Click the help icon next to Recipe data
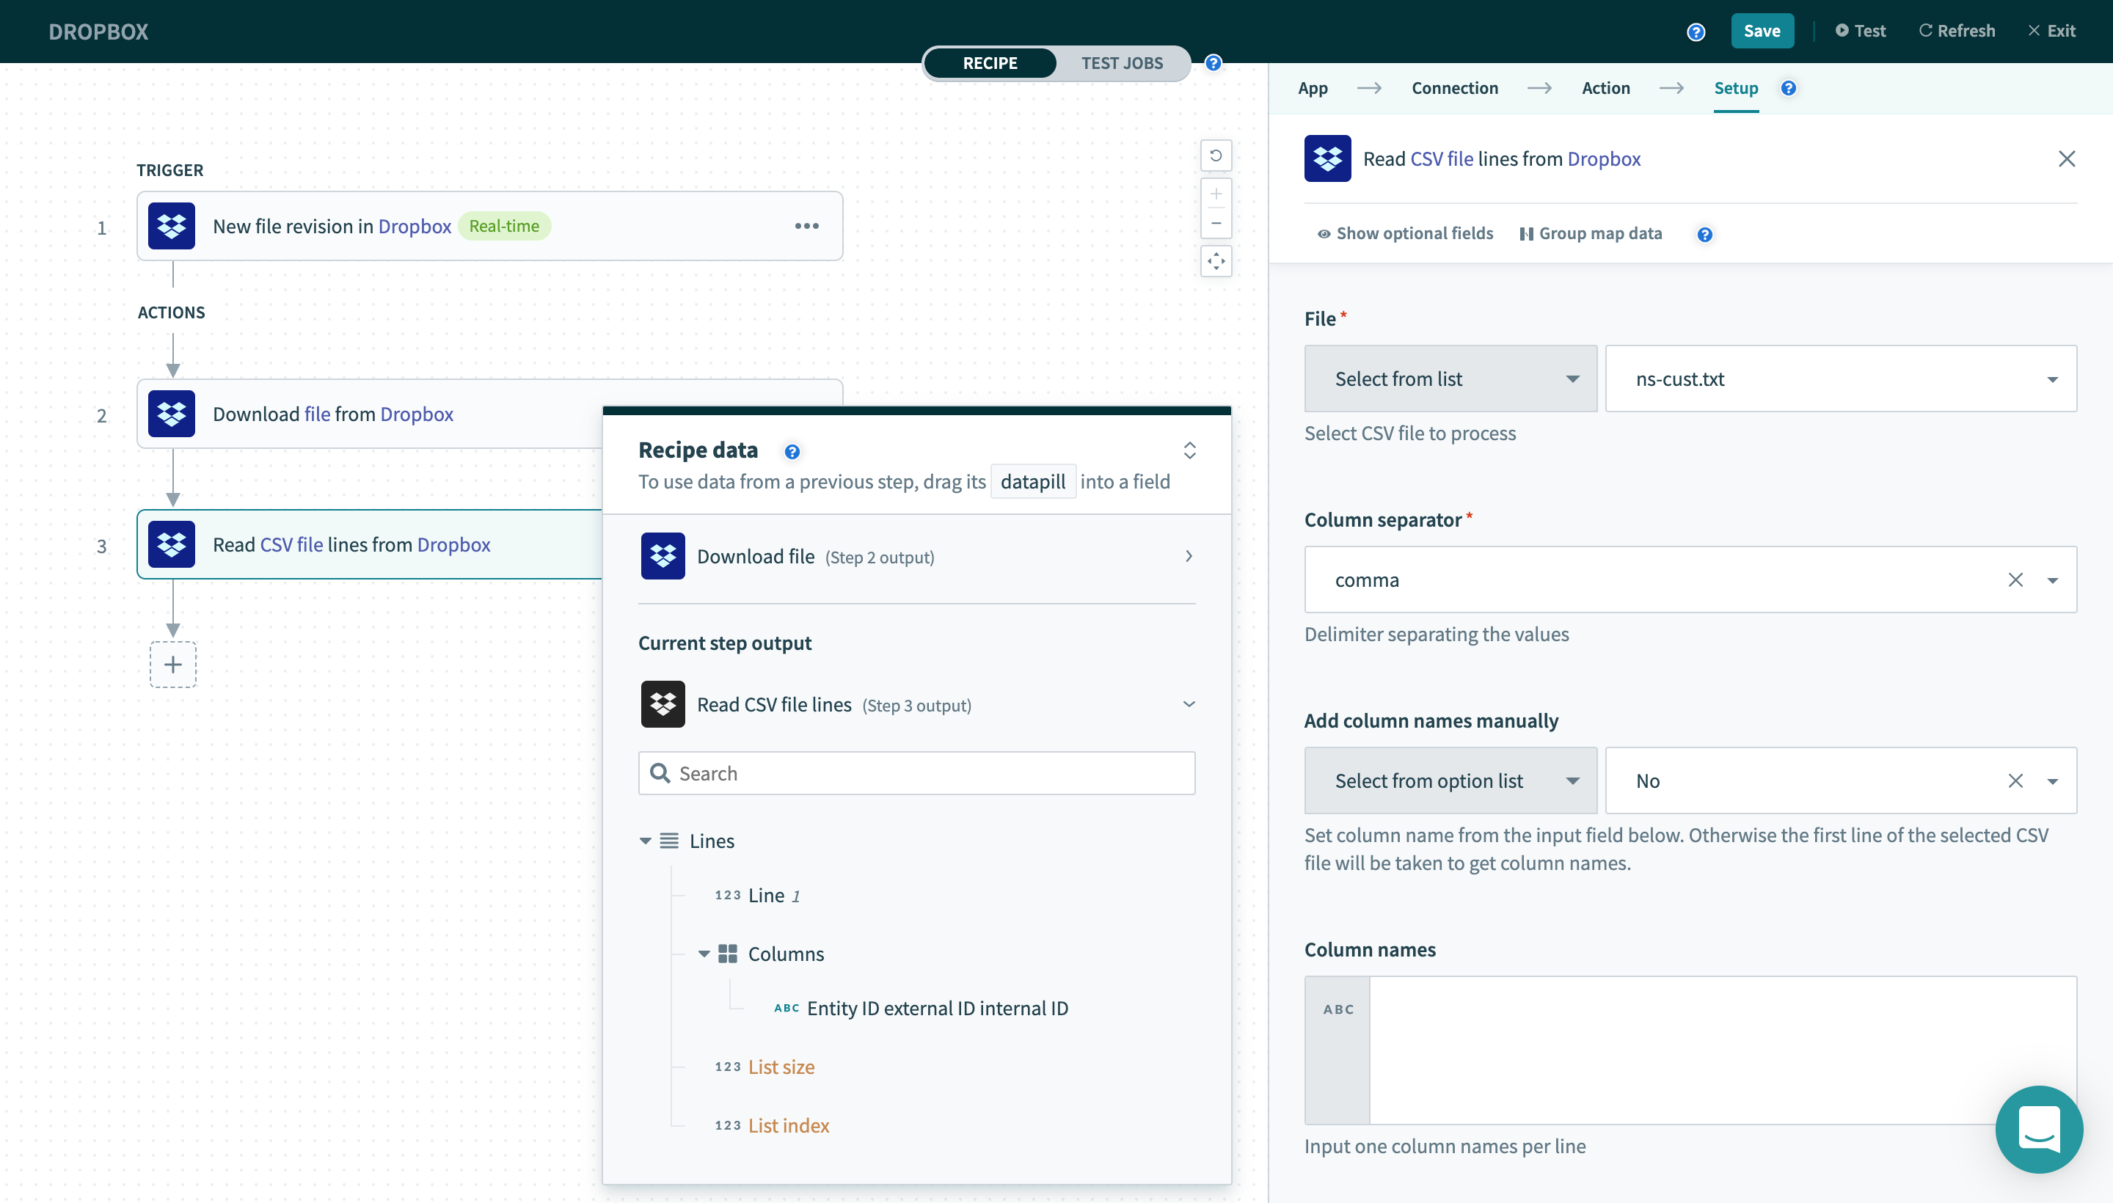The height and width of the screenshot is (1203, 2113). pyautogui.click(x=792, y=451)
